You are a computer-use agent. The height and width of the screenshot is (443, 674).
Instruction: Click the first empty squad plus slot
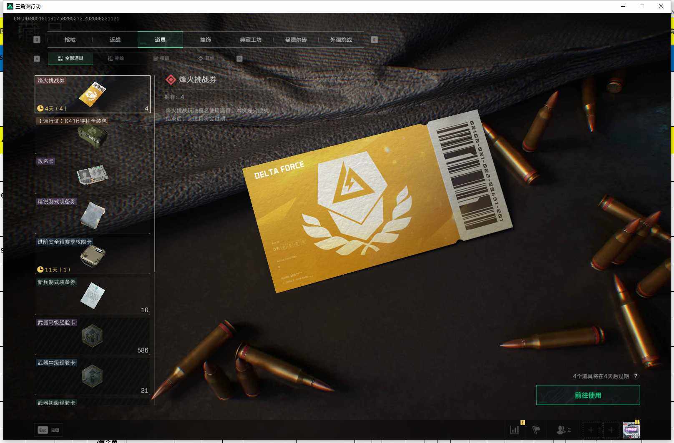[x=591, y=430]
